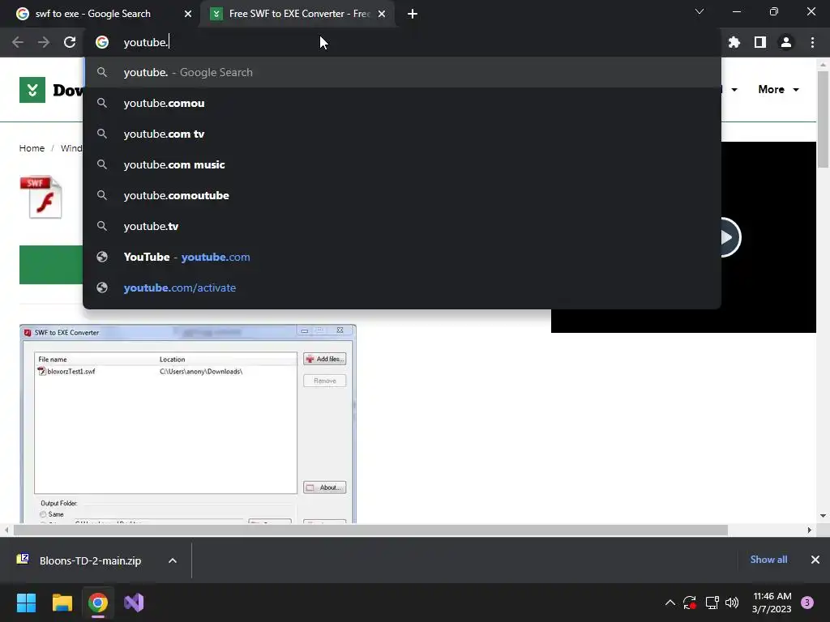
Task: Open File Explorer from the taskbar
Action: [62, 603]
